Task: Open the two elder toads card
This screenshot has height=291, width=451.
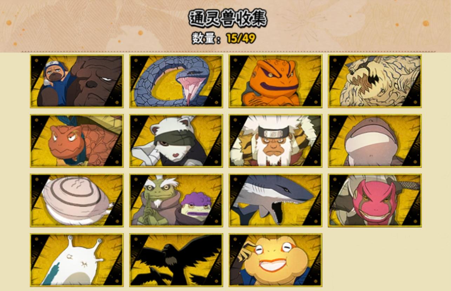Action: click(x=176, y=200)
